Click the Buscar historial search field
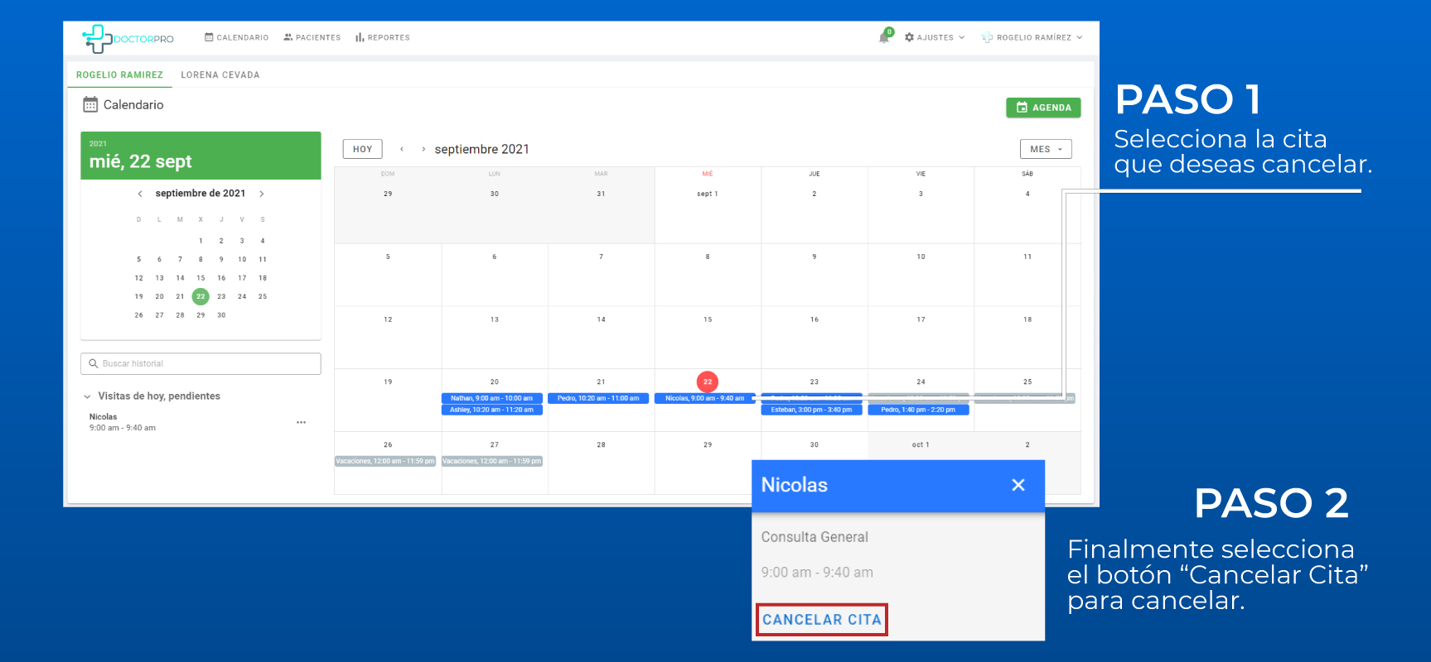The width and height of the screenshot is (1431, 662). (x=201, y=363)
